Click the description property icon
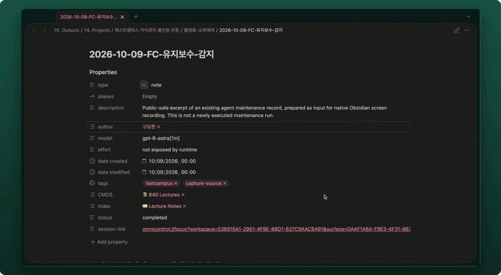 tap(92, 108)
